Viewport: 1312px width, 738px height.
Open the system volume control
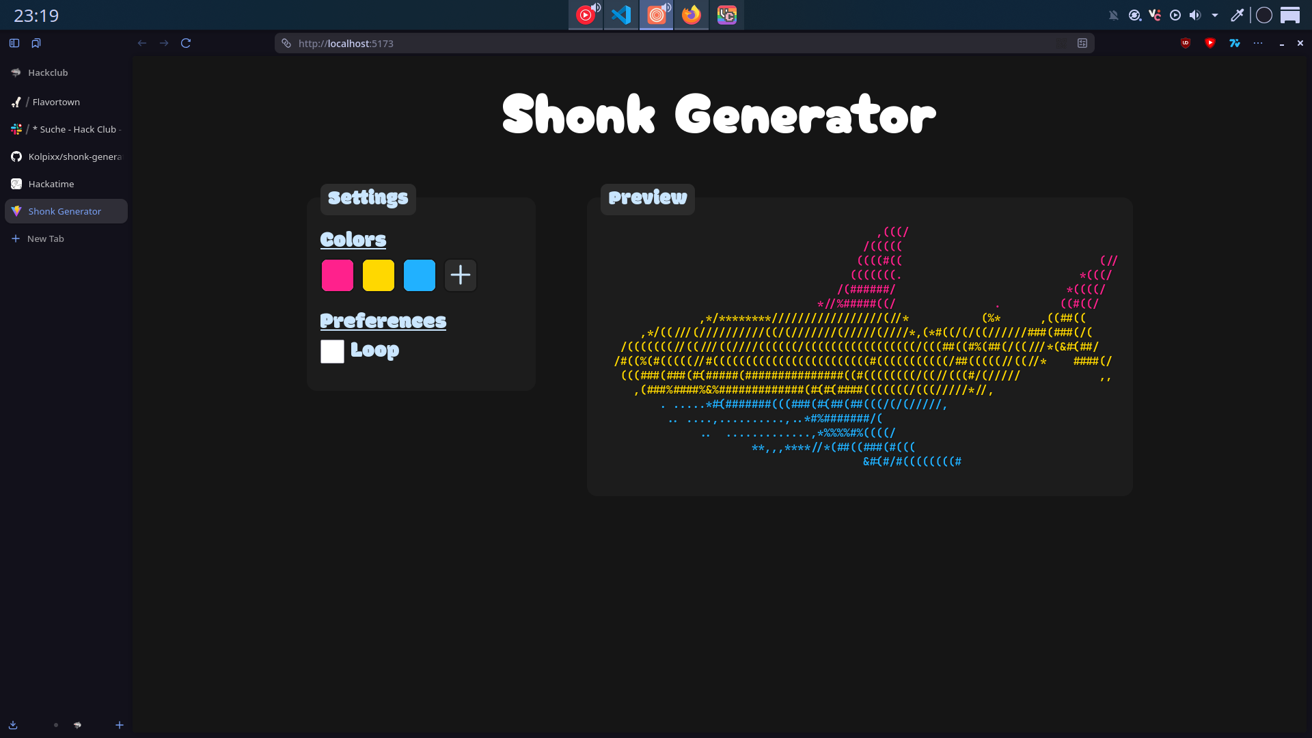click(1195, 15)
